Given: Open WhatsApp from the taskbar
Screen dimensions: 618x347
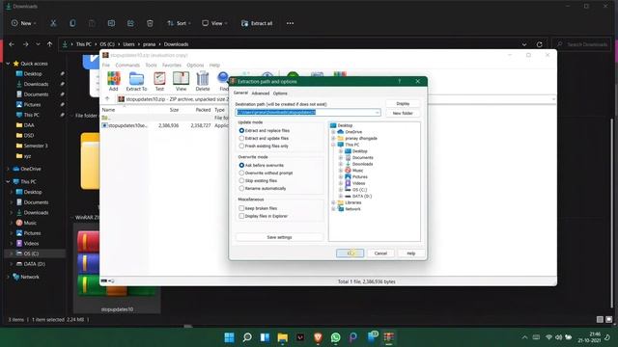Looking at the screenshot, I should tap(336, 337).
